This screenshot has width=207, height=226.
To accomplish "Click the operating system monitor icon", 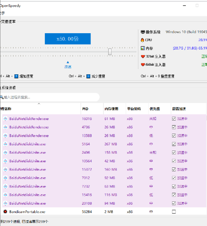I will click(143, 32).
